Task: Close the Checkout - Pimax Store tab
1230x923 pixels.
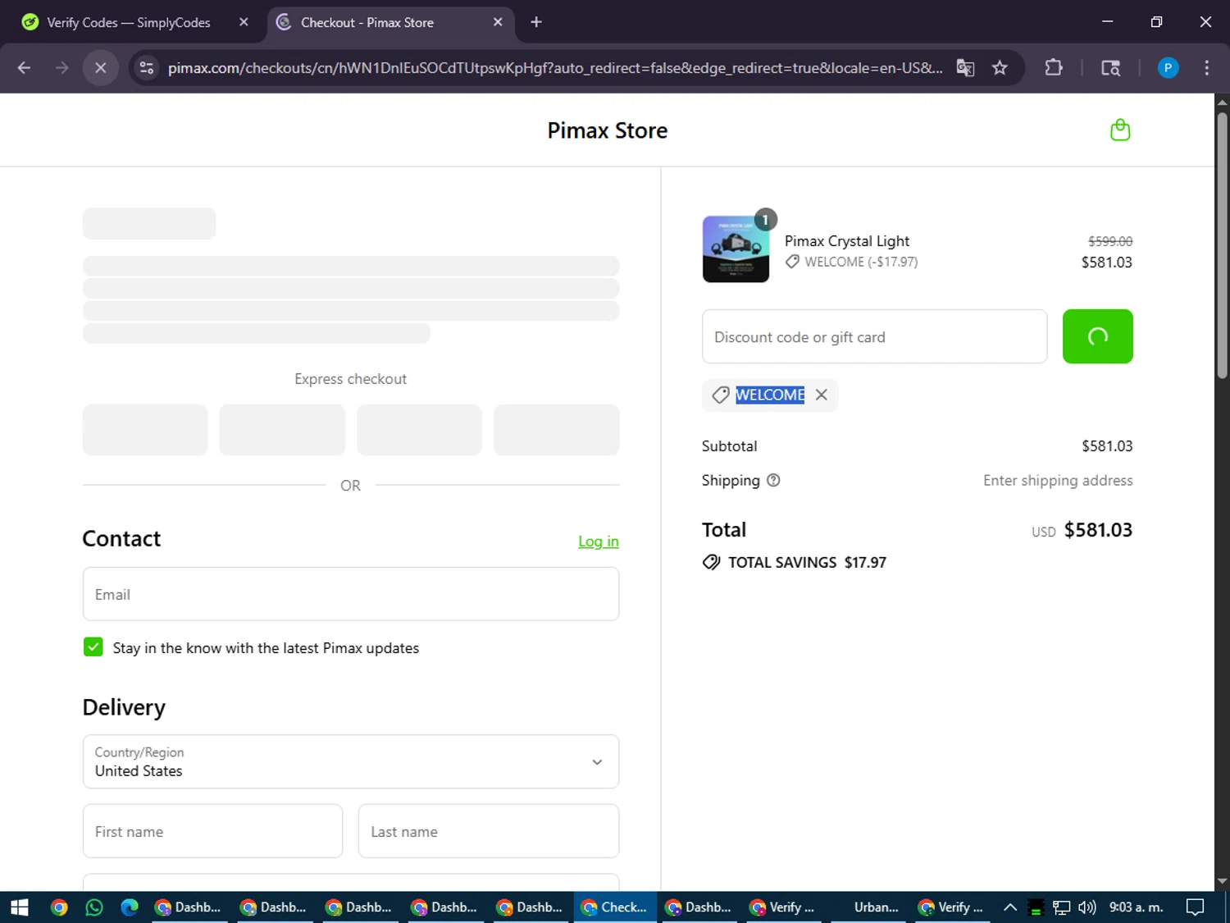Action: coord(498,22)
